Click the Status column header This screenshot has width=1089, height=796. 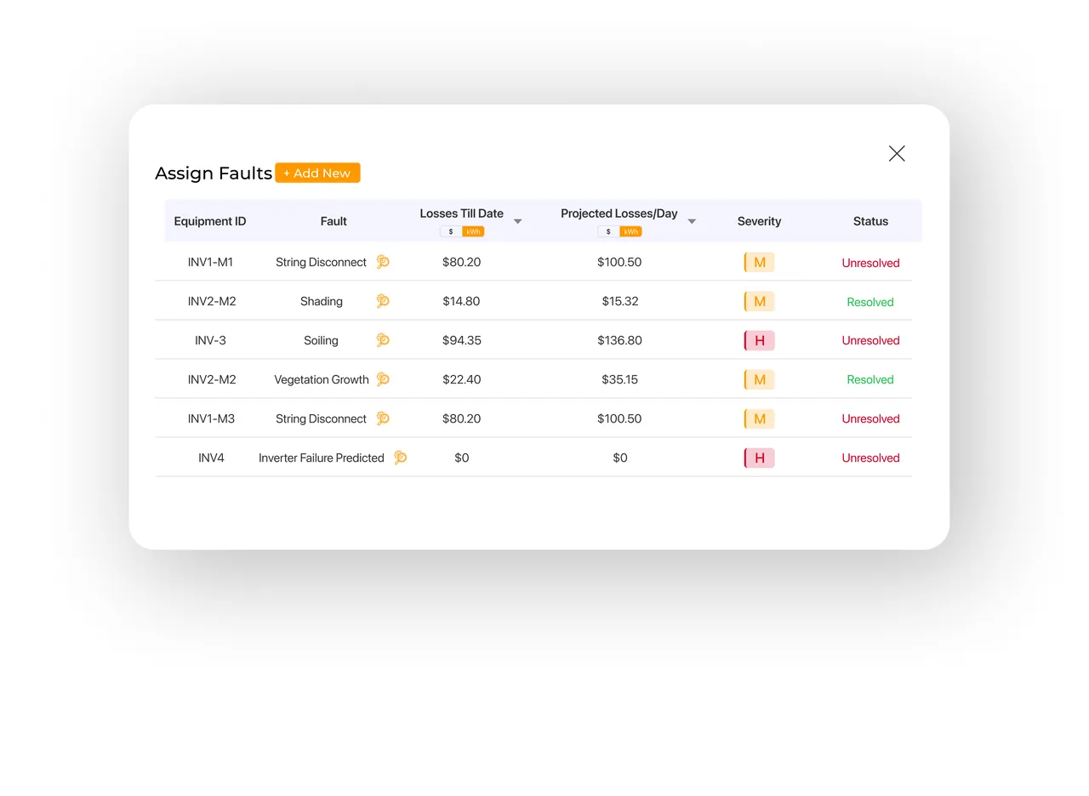[x=870, y=221]
